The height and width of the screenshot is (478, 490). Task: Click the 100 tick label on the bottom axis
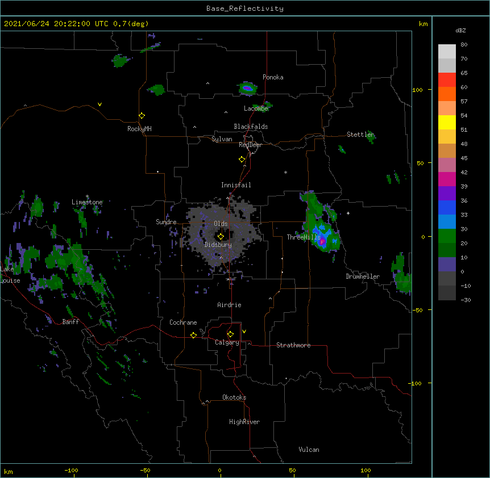click(366, 470)
